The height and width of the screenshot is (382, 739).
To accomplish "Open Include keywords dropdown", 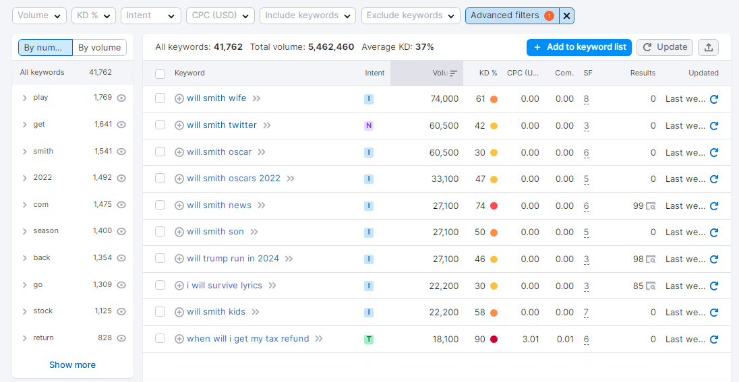I will [x=307, y=15].
